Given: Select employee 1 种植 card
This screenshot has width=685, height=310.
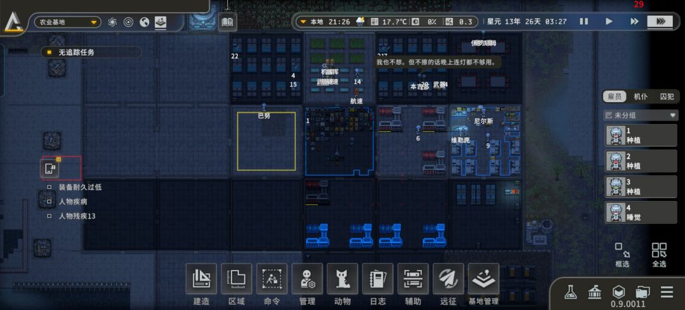Looking at the screenshot, I should (x=641, y=136).
